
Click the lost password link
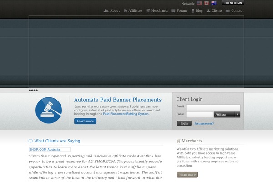coord(204,123)
